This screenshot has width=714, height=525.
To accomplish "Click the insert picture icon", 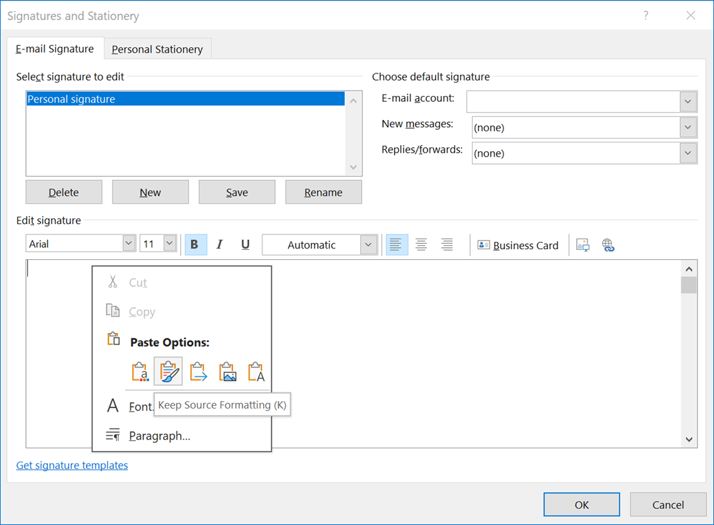I will (583, 245).
